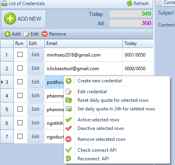Click the minhseo2018@gmail.com email cell
The image size is (175, 165).
(83, 55)
